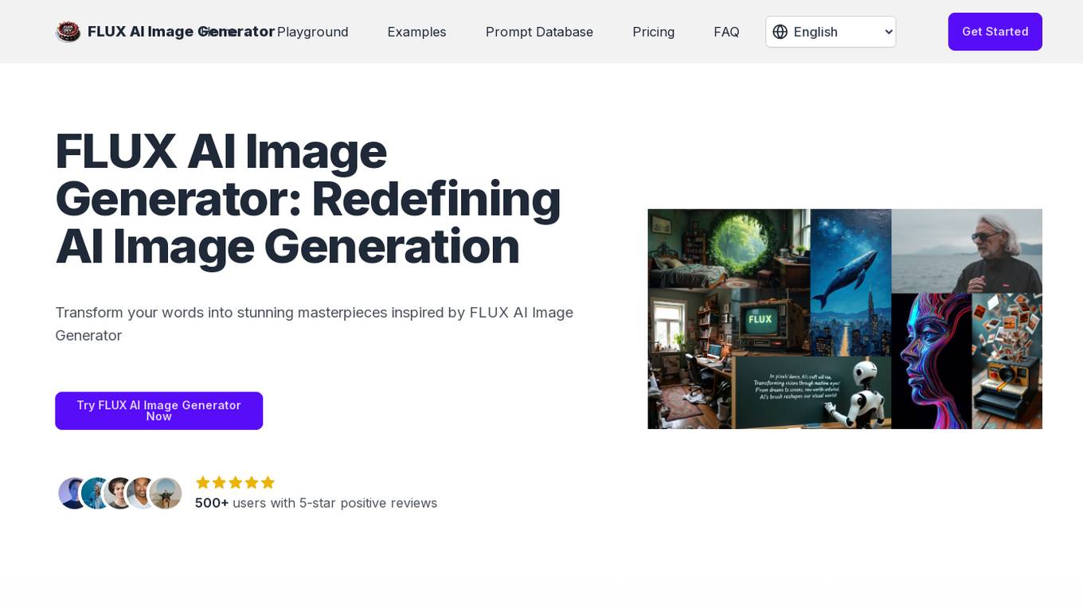The image size is (1083, 608).
Task: Open the Prompt Database page
Action: coord(539,32)
